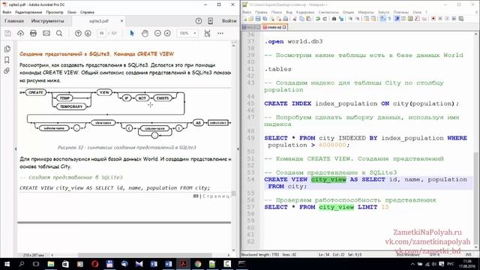Go to previous page with up arrow
The height and width of the screenshot is (270, 480).
click(78, 33)
